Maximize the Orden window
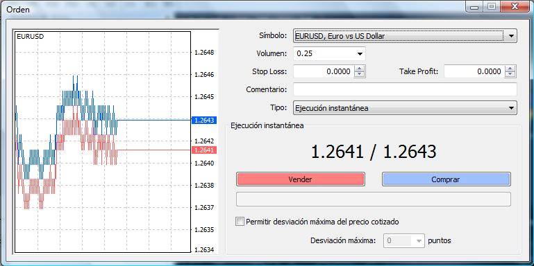 [x=492, y=7]
